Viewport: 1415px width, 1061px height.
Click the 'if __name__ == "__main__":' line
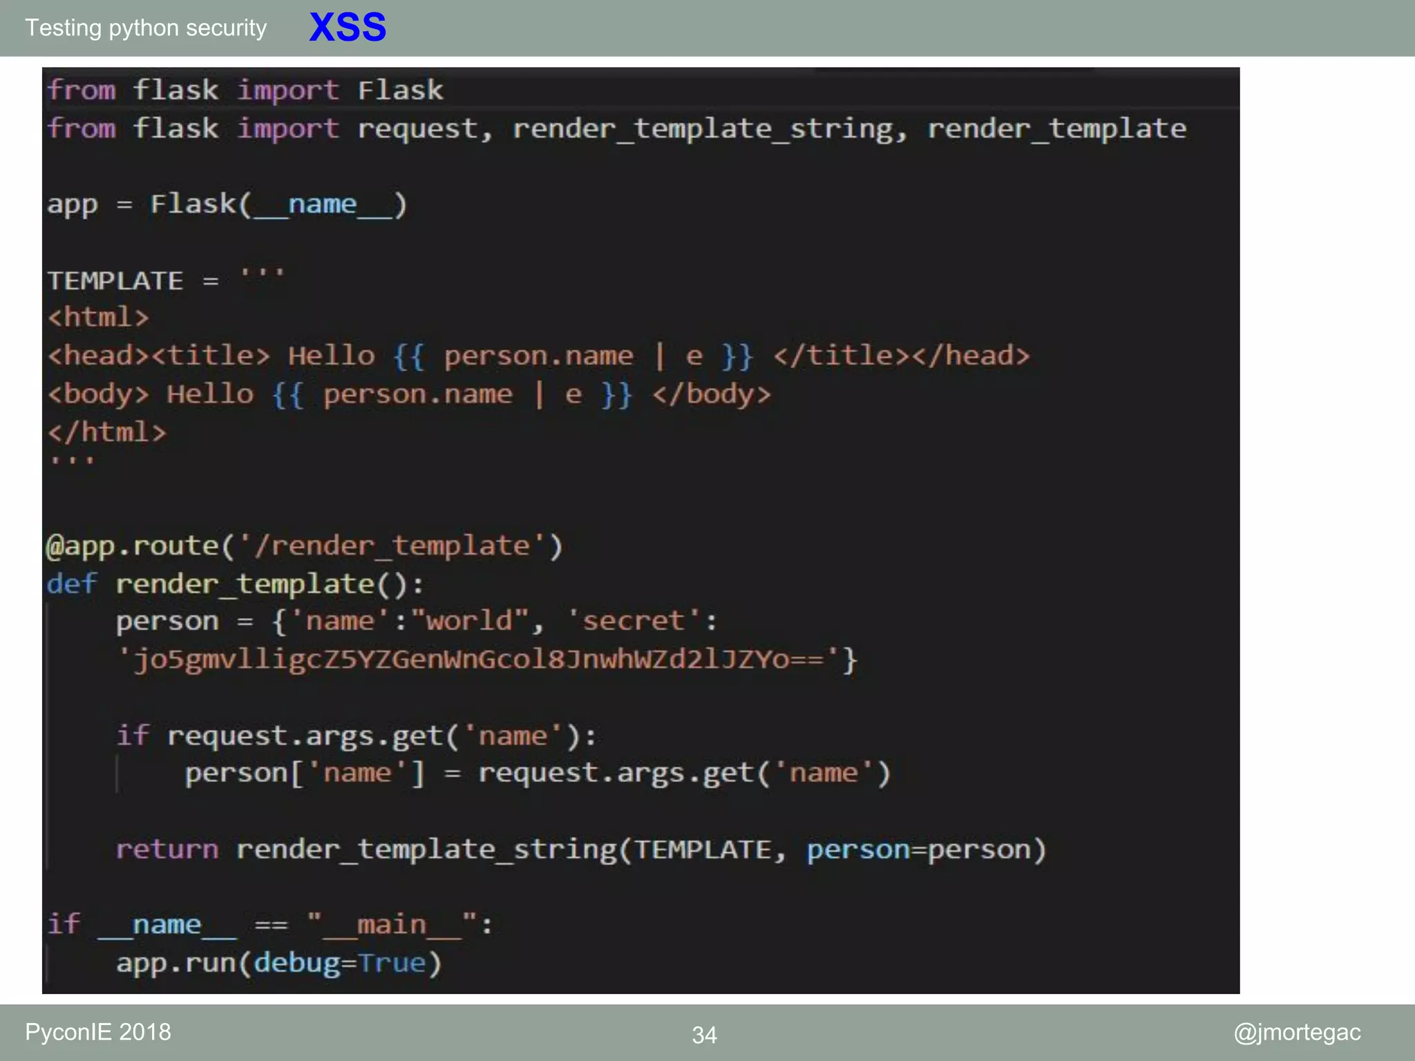click(270, 925)
